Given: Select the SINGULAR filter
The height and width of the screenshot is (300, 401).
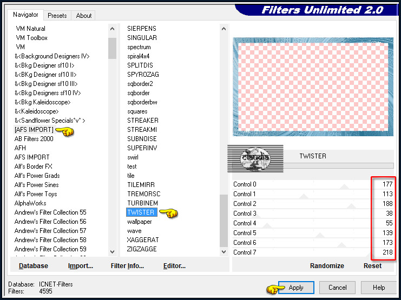Looking at the screenshot, I should click(142, 37).
